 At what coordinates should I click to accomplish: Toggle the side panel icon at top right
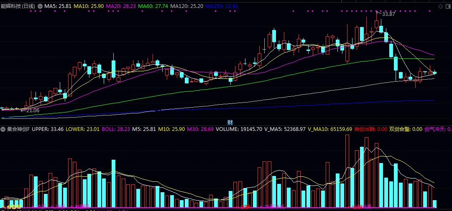click(448, 6)
